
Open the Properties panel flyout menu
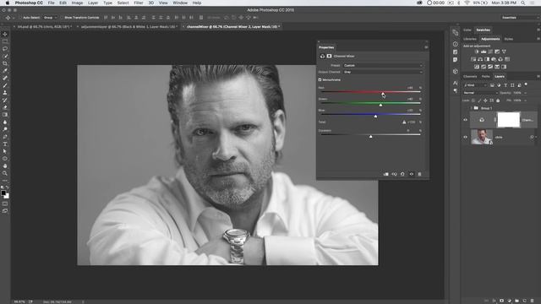pos(426,47)
